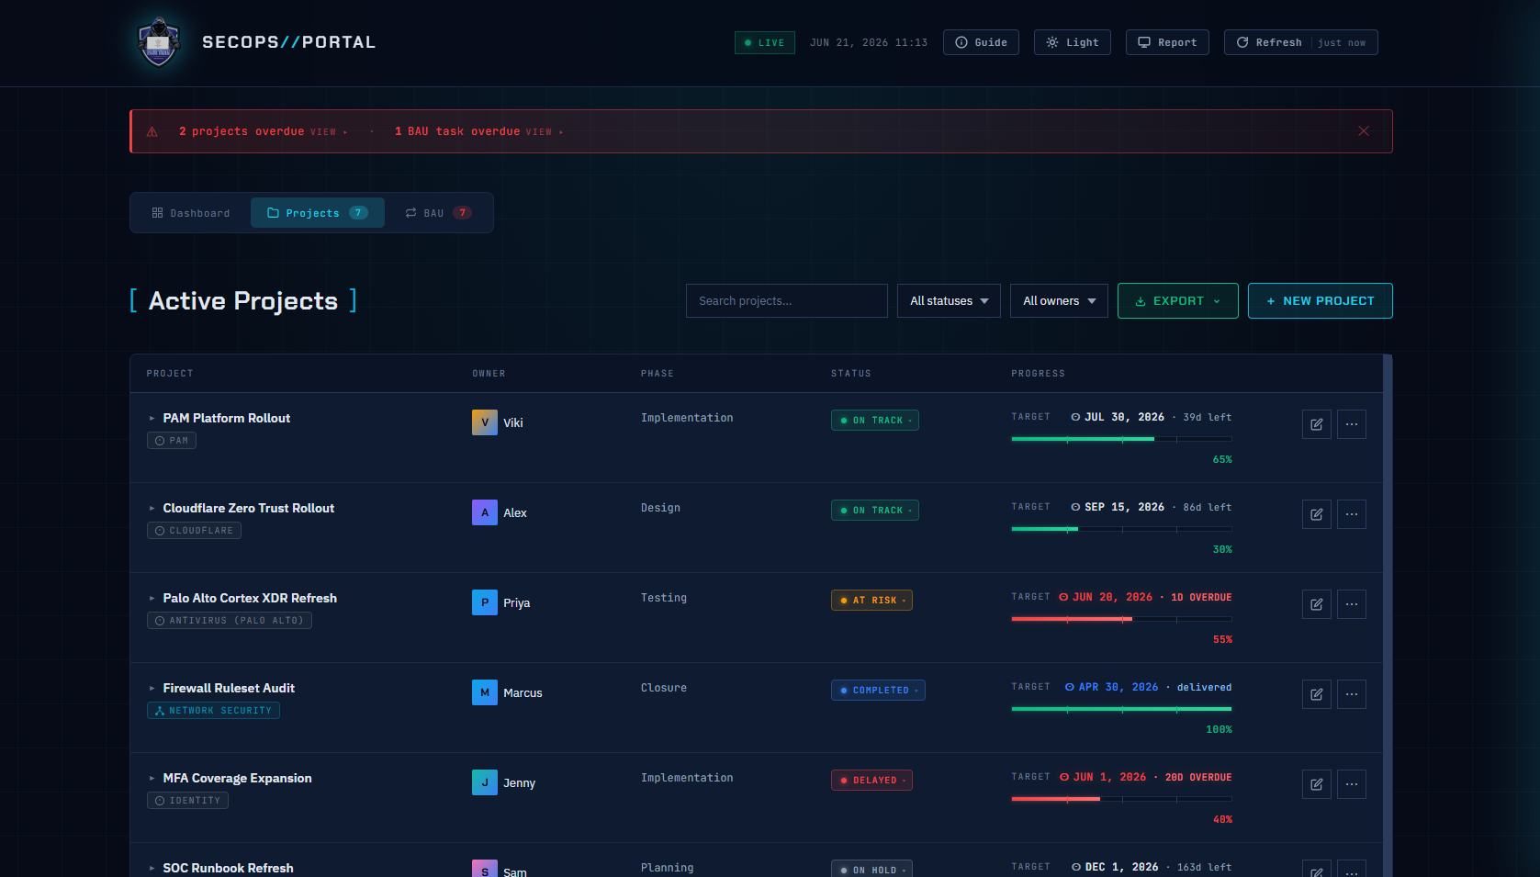
Task: Switch to the Dashboard tab
Action: (191, 213)
